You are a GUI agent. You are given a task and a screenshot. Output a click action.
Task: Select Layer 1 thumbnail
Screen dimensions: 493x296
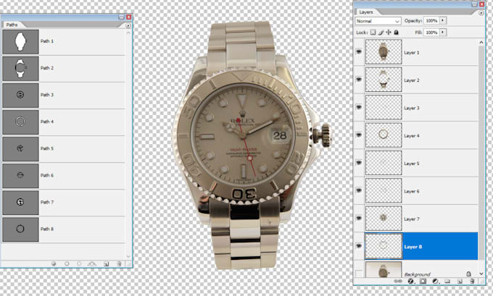pyautogui.click(x=384, y=52)
